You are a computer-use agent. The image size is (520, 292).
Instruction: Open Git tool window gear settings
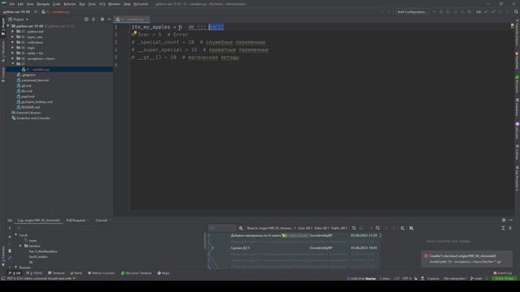(x=504, y=220)
